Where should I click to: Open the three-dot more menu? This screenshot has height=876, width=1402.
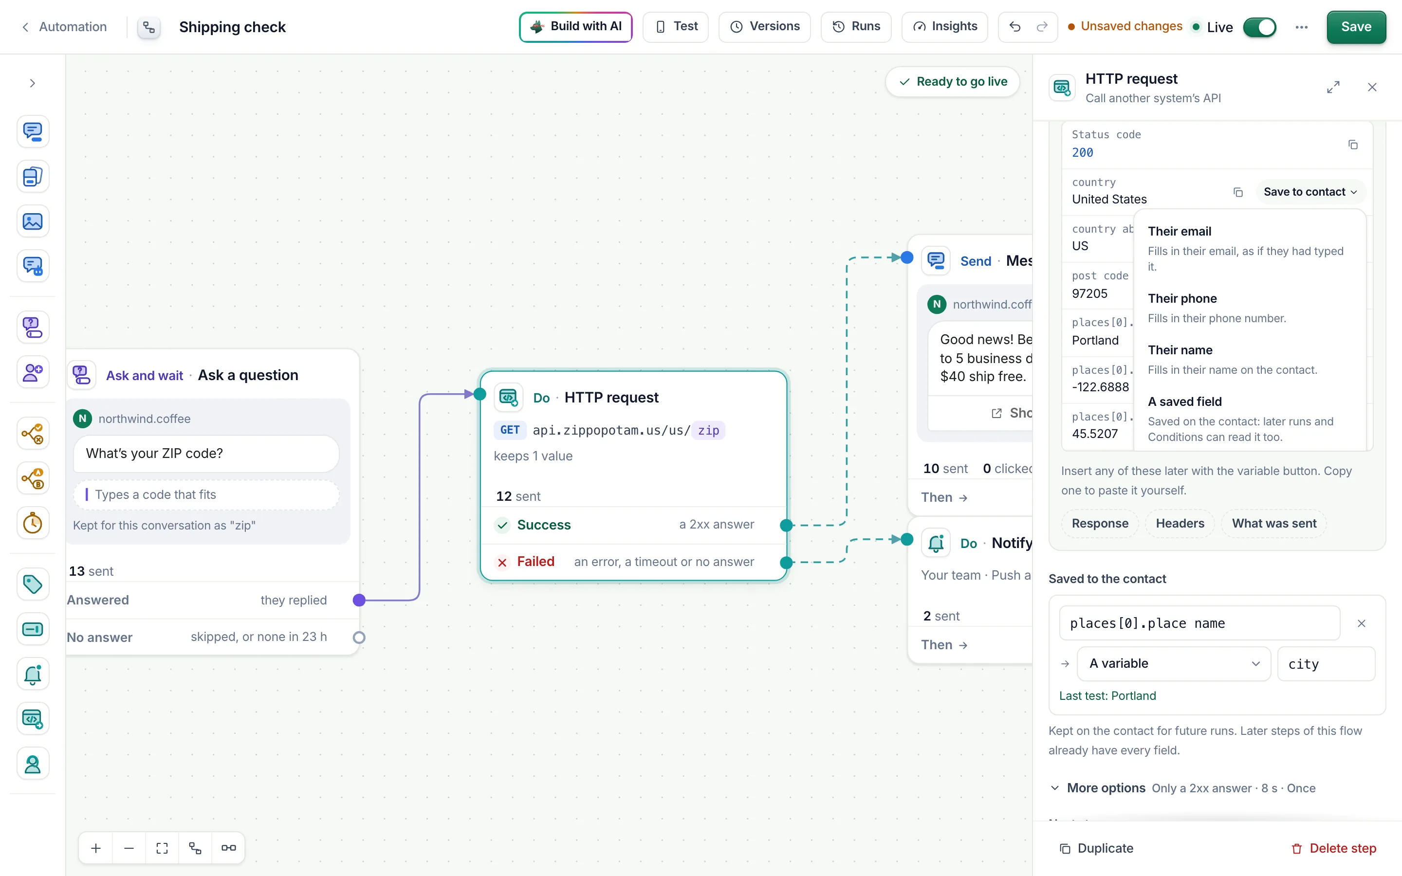pos(1301,27)
